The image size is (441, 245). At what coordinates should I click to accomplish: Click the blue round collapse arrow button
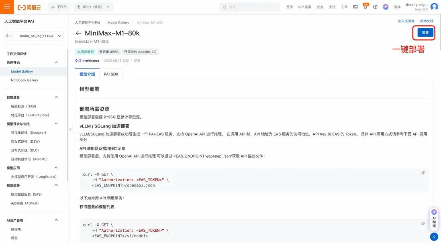[434, 237]
